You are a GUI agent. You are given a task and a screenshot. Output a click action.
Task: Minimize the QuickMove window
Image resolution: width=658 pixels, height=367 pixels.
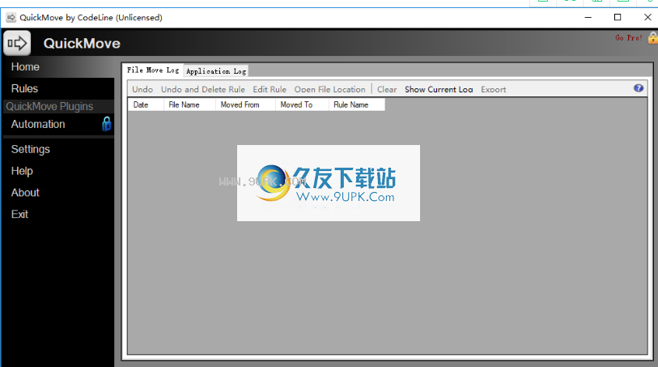click(588, 17)
